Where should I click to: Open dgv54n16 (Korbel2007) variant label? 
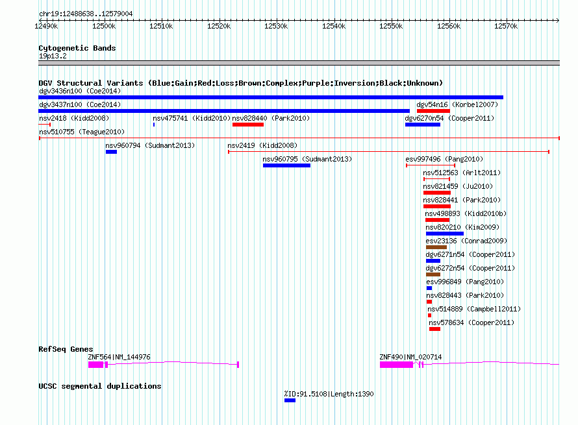coord(457,104)
